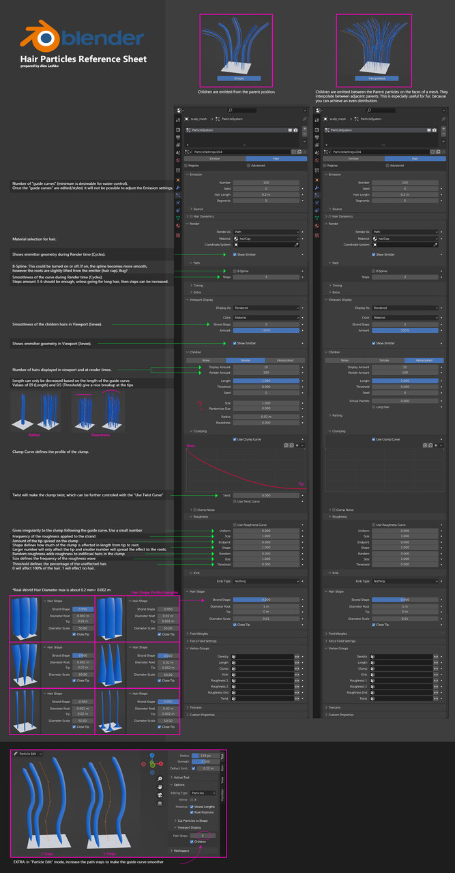Adjust Radius slider in Particle Edit sidebar
The image size is (455, 873).
pyautogui.click(x=206, y=756)
